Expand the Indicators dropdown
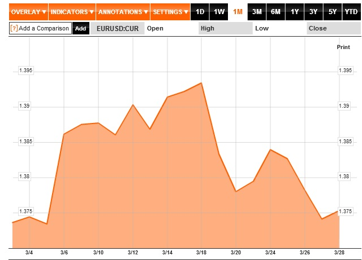This screenshot has width=362, height=260. [72, 12]
